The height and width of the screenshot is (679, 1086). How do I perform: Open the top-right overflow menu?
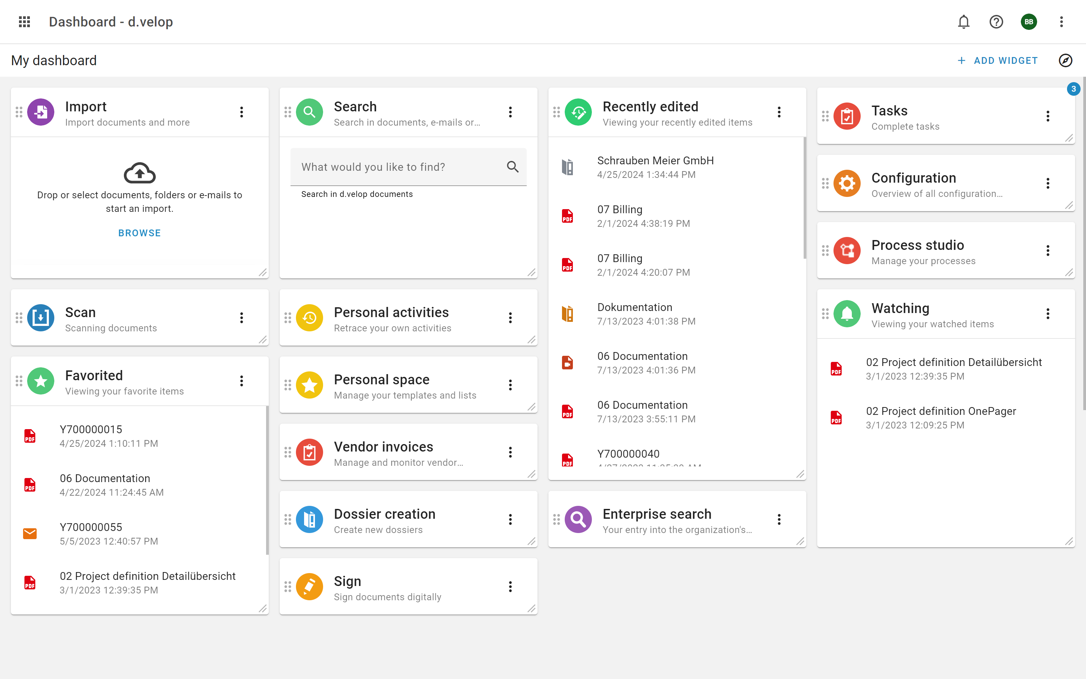click(x=1061, y=21)
